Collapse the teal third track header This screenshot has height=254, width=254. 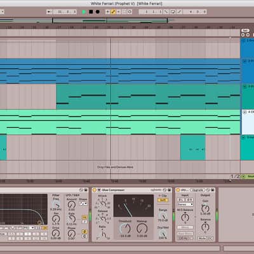pyautogui.click(x=244, y=86)
